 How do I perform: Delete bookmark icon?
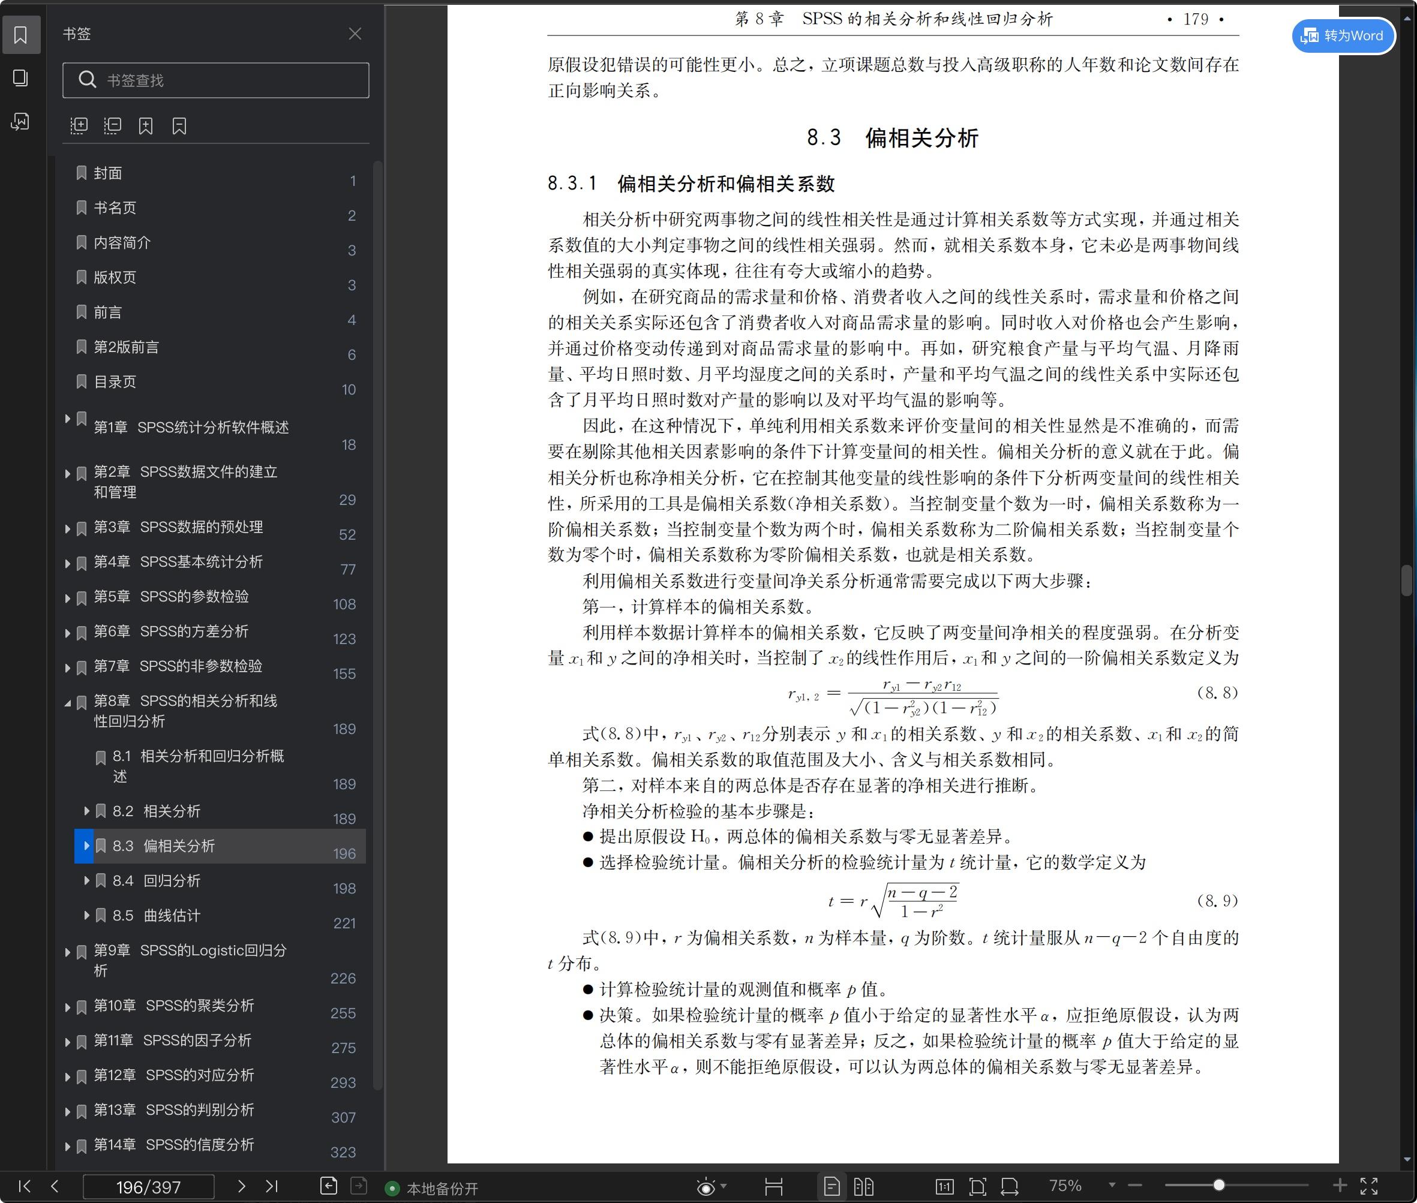pyautogui.click(x=179, y=125)
